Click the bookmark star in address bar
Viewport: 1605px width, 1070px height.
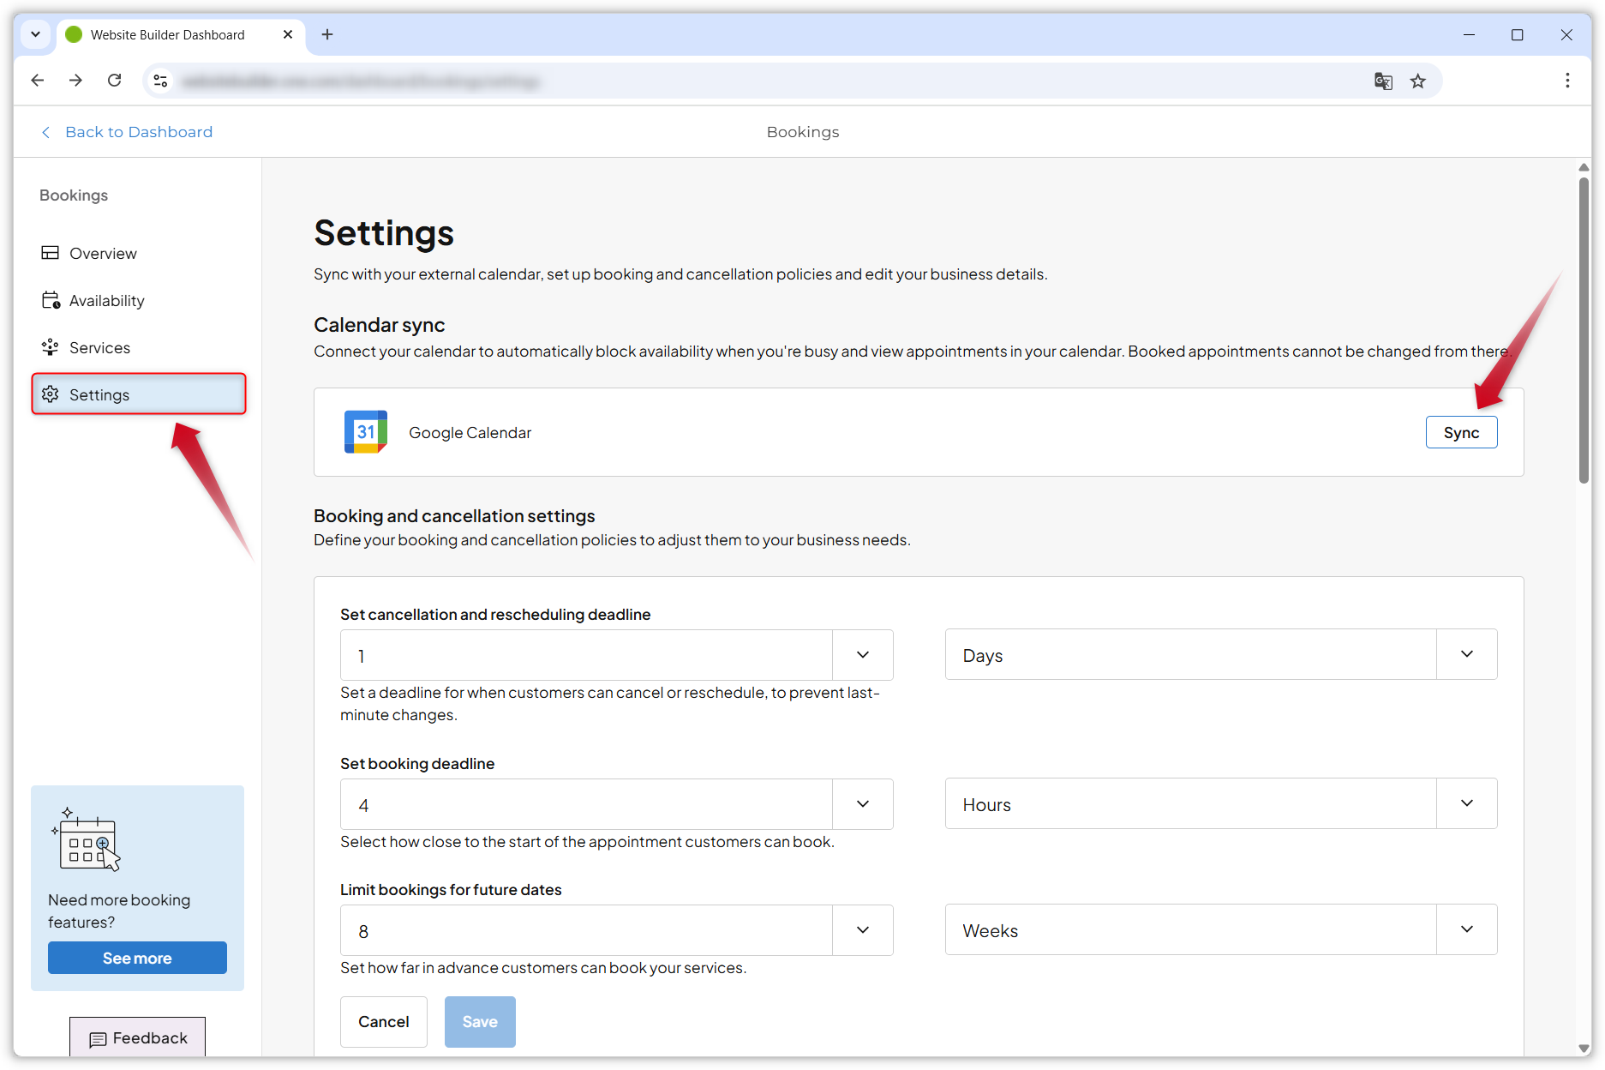pyautogui.click(x=1418, y=81)
